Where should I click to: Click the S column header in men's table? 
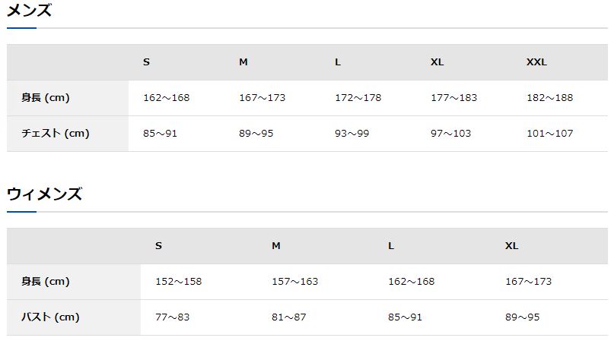[x=146, y=62]
